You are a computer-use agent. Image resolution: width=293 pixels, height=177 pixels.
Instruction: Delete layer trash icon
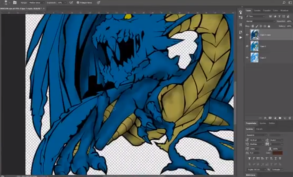290,118
